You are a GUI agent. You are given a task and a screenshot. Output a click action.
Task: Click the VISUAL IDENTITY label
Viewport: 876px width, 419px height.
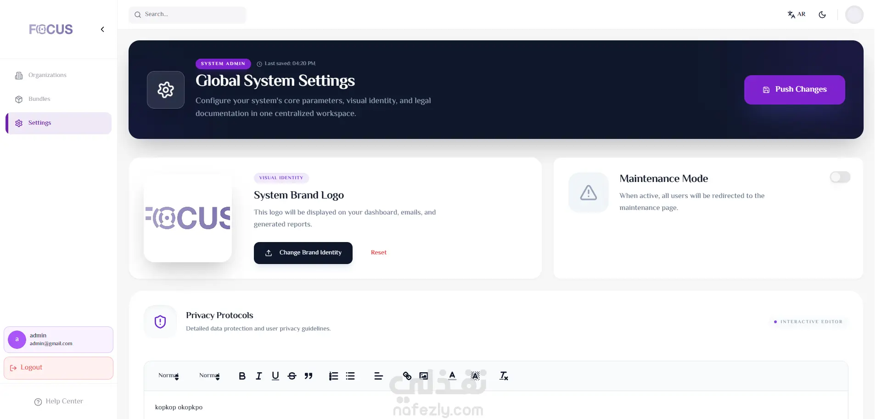pos(281,178)
